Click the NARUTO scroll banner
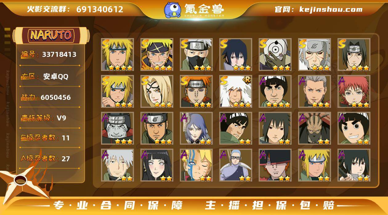 pyautogui.click(x=51, y=35)
